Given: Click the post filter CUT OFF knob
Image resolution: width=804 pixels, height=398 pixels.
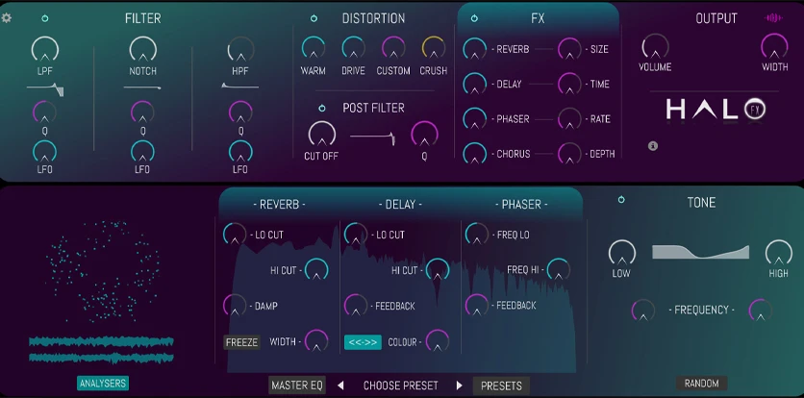Looking at the screenshot, I should tap(322, 135).
